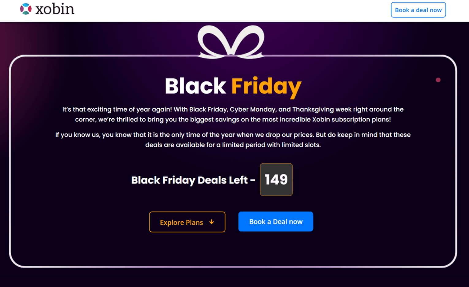Click the 149 deals counter box
This screenshot has height=287, width=469.
(276, 180)
